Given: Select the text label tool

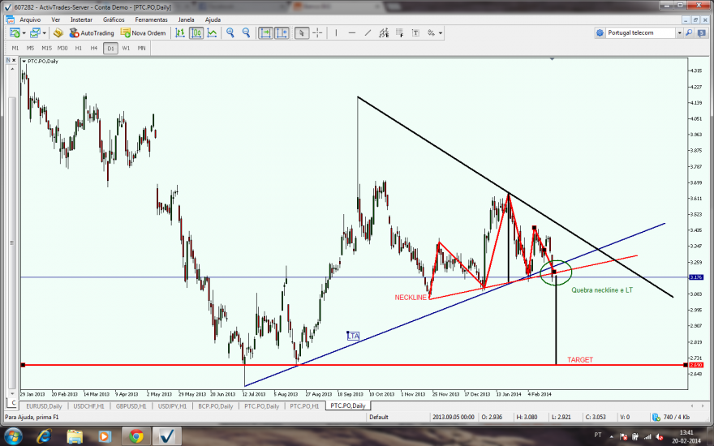Looking at the screenshot, I should click(415, 32).
